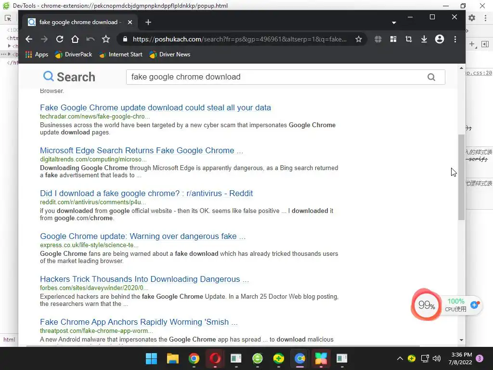
Task: Click the 99% memory usage circle widget
Action: click(x=426, y=305)
